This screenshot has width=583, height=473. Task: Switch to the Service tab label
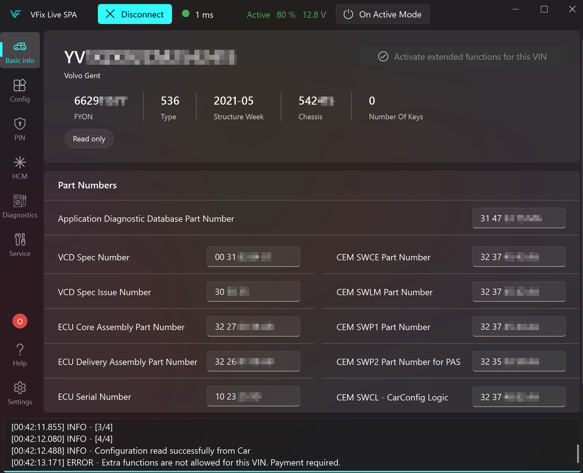point(20,254)
